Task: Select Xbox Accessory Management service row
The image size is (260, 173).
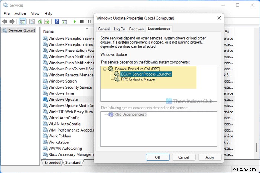Action: [x=68, y=154]
